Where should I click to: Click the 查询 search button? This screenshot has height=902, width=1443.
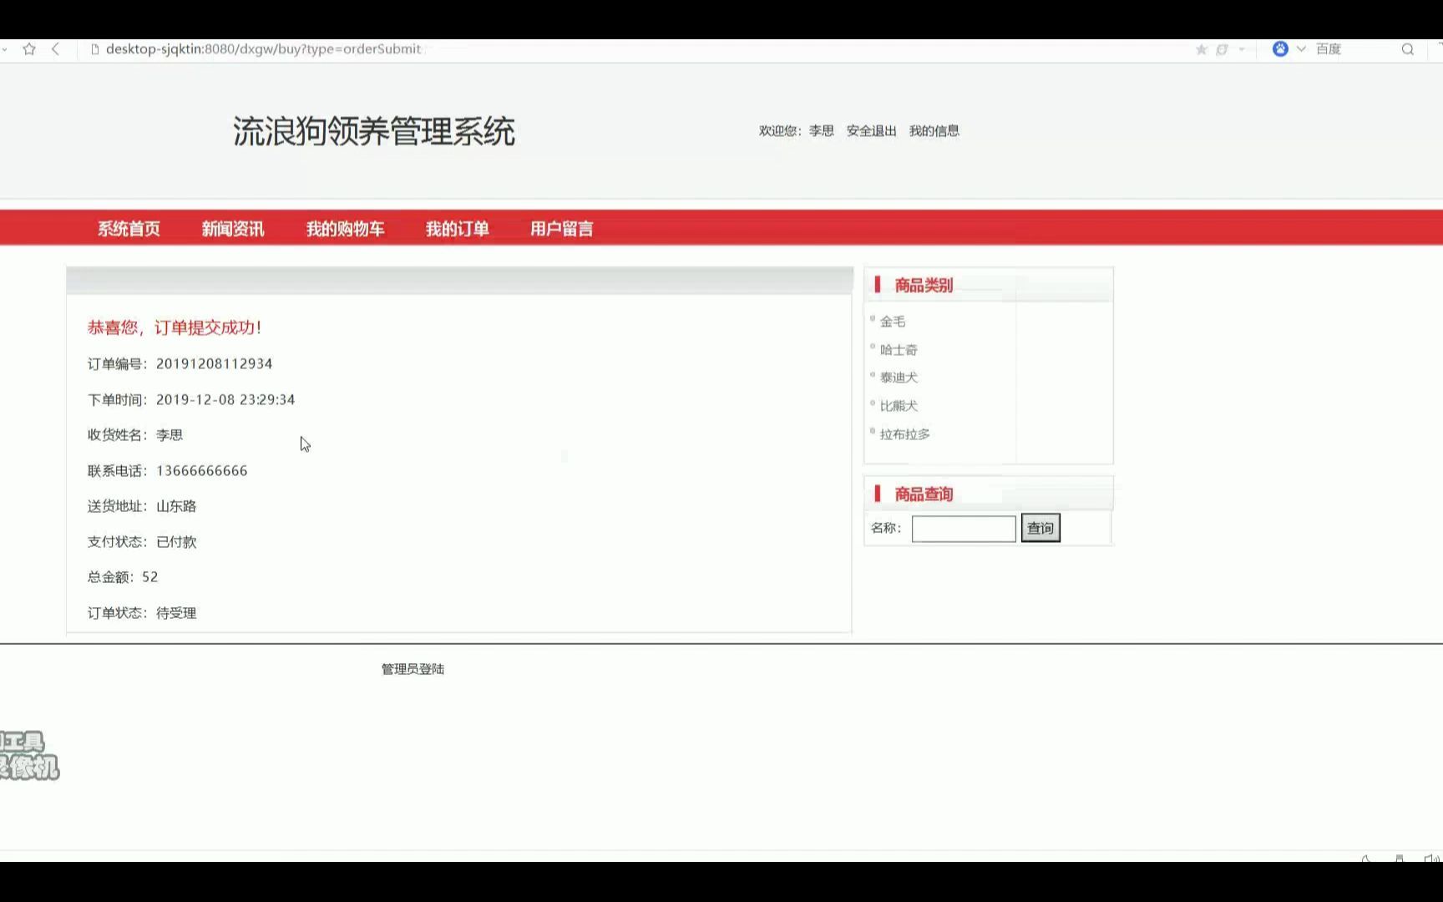pos(1040,528)
